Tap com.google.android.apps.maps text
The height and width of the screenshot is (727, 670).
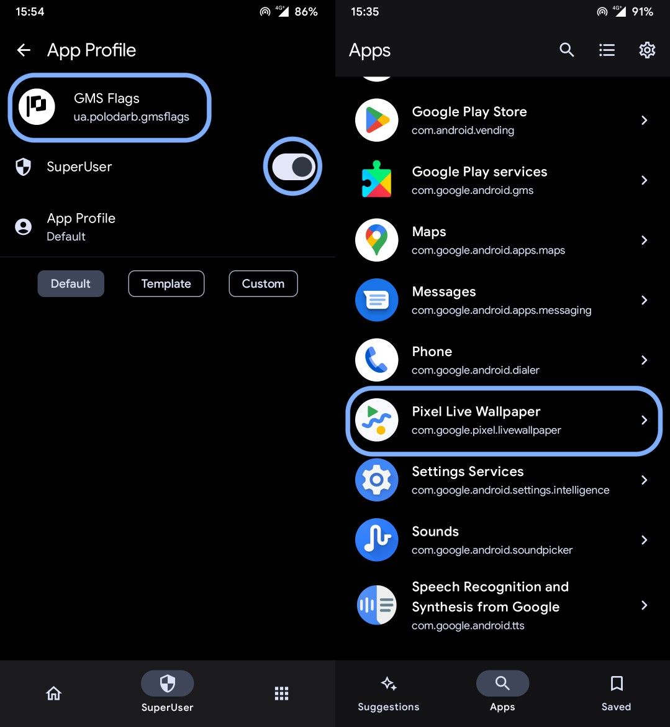(488, 250)
